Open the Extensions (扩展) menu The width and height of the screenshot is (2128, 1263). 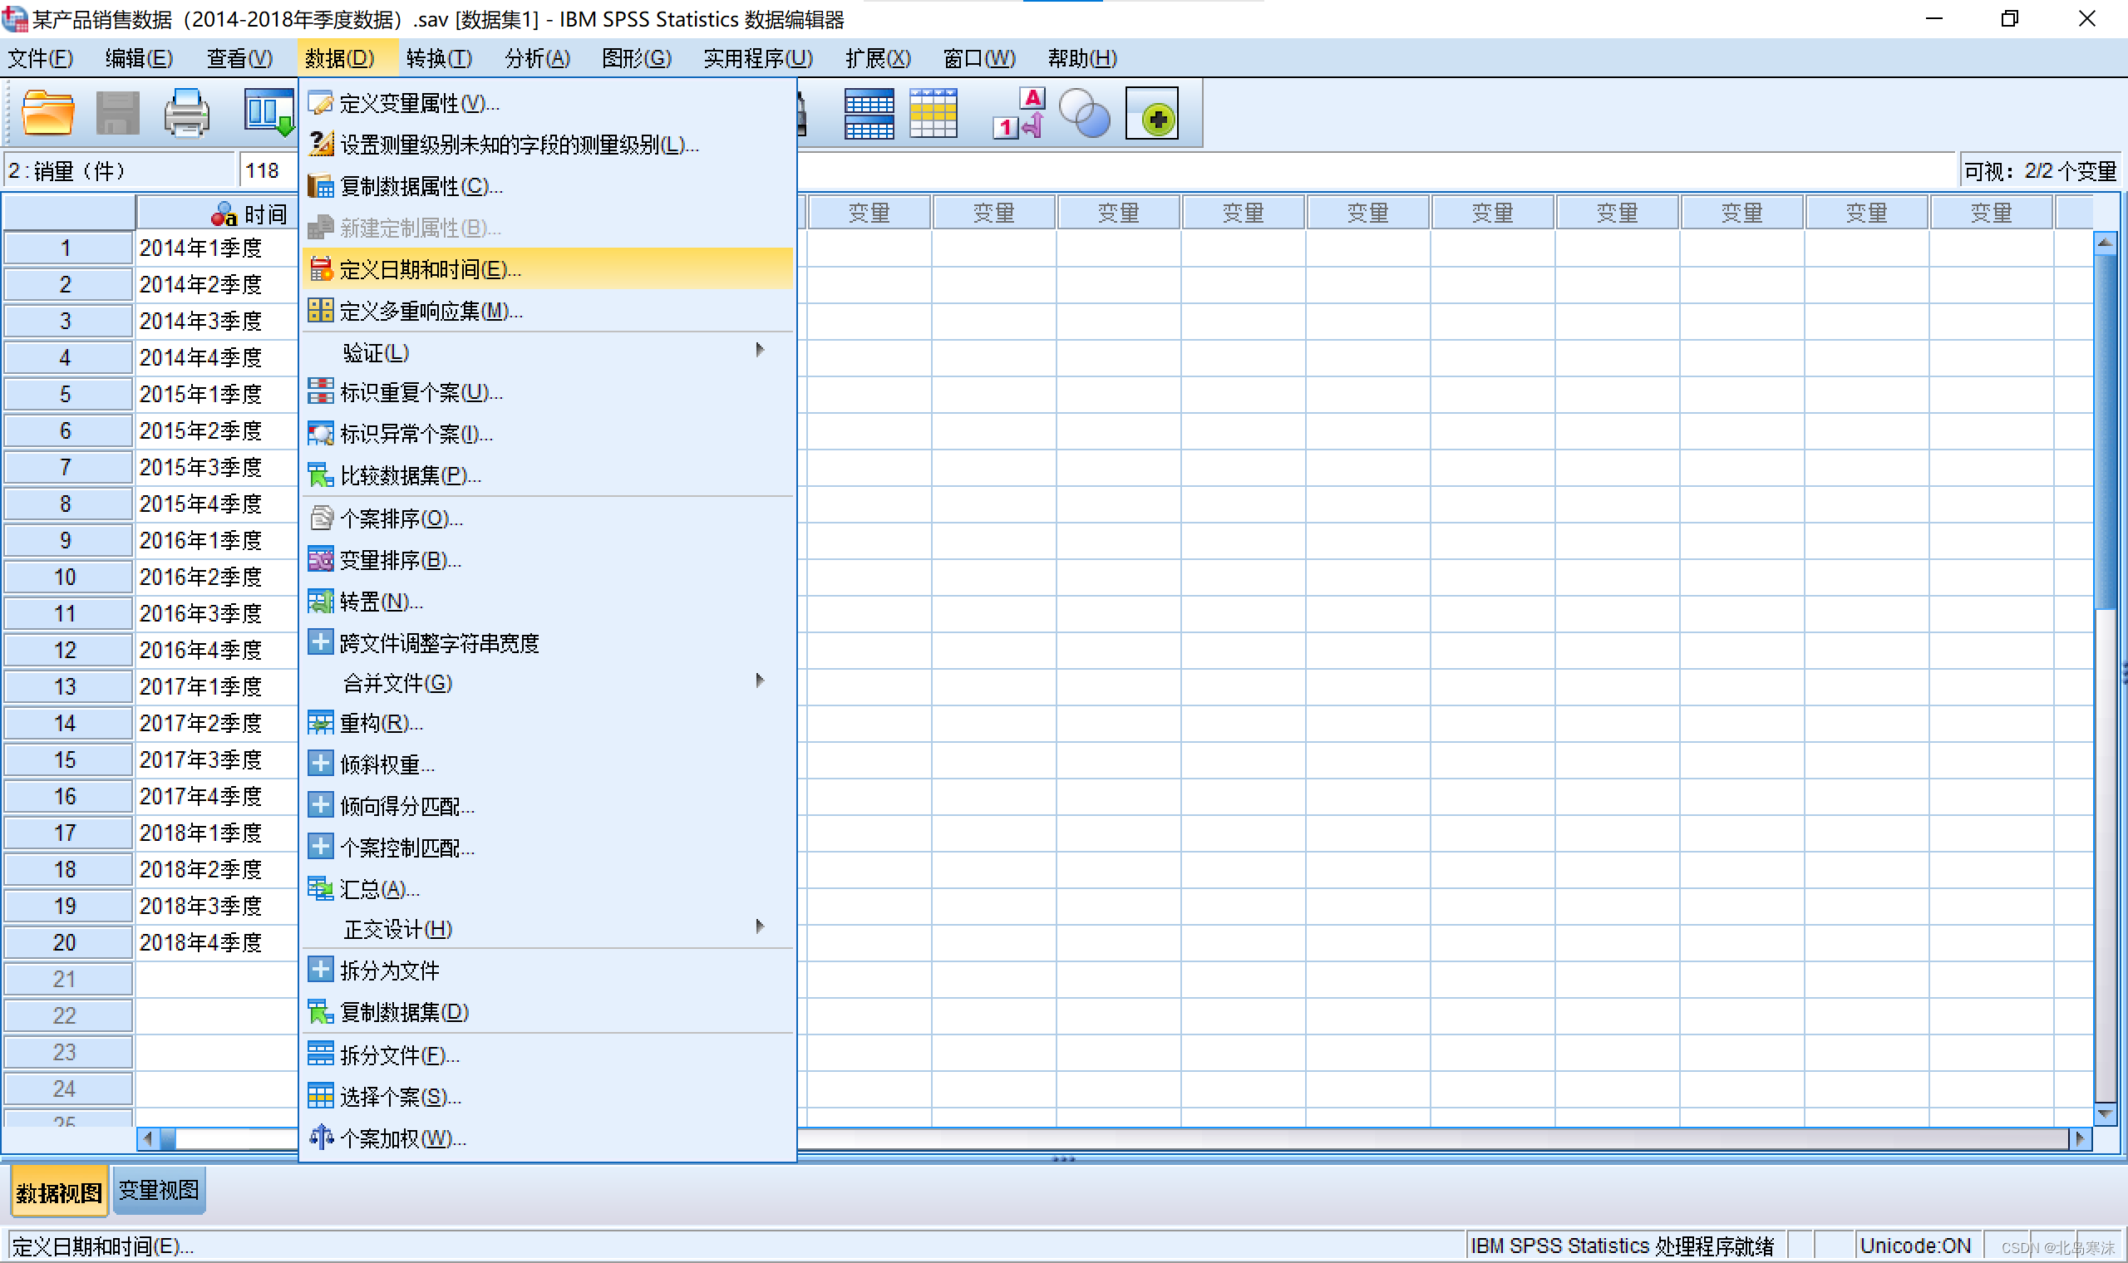pyautogui.click(x=879, y=58)
